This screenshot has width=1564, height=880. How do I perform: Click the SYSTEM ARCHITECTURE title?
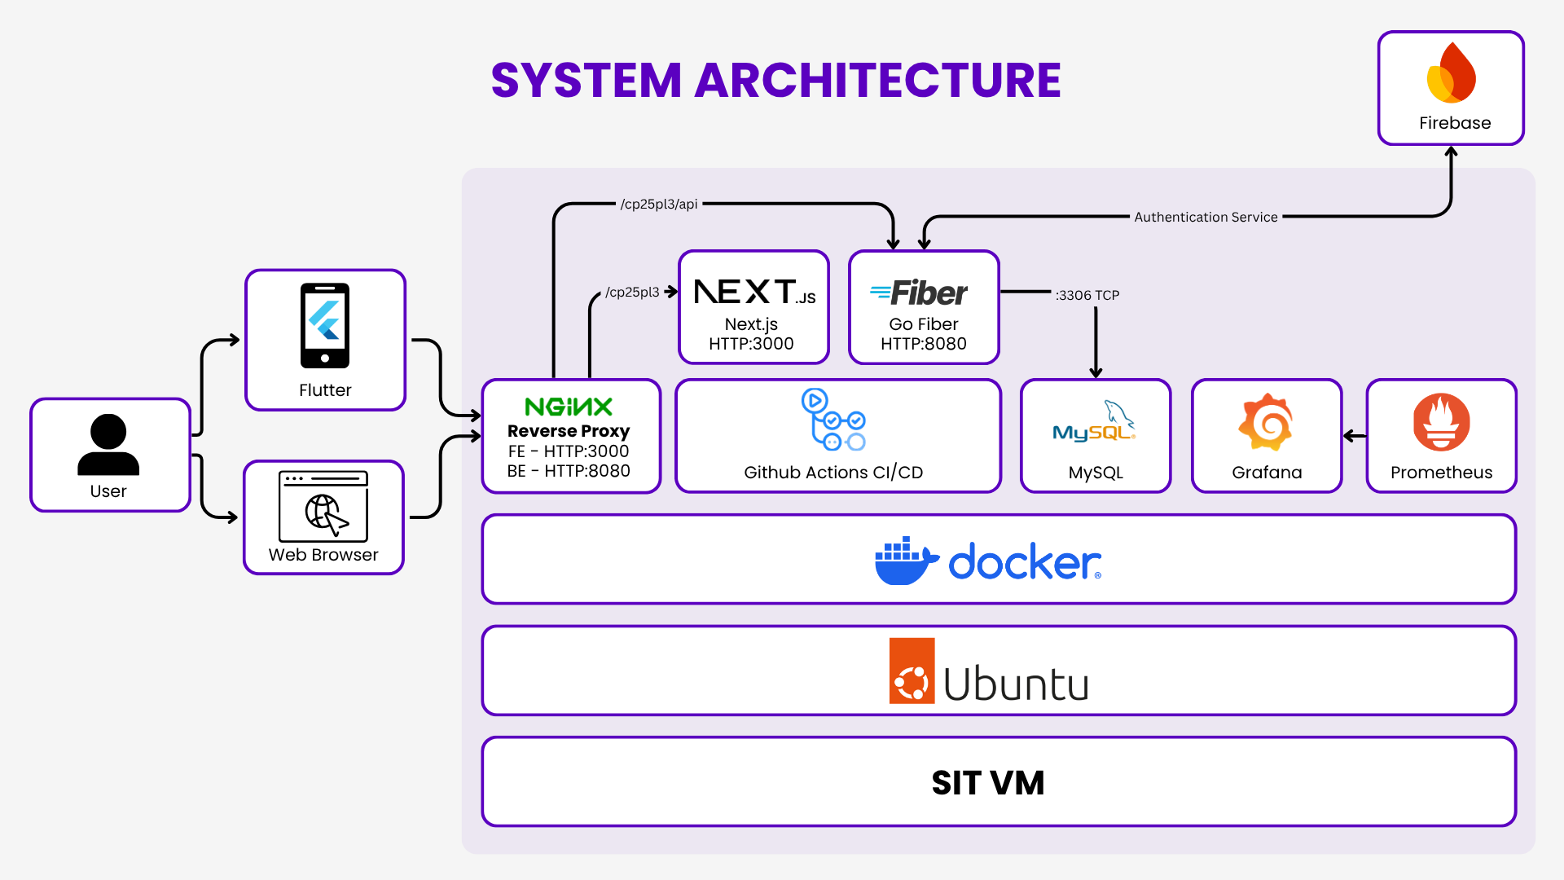pyautogui.click(x=775, y=80)
